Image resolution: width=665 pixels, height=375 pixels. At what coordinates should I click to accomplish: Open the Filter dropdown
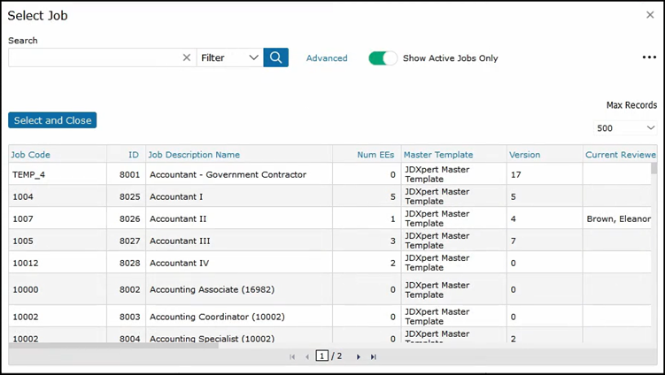(229, 57)
